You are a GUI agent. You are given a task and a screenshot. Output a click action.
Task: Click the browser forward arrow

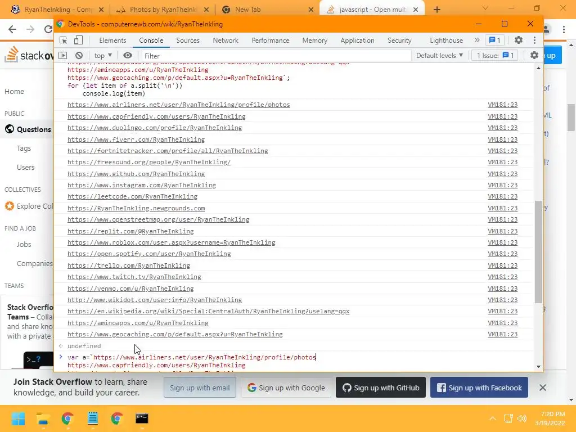(30, 29)
